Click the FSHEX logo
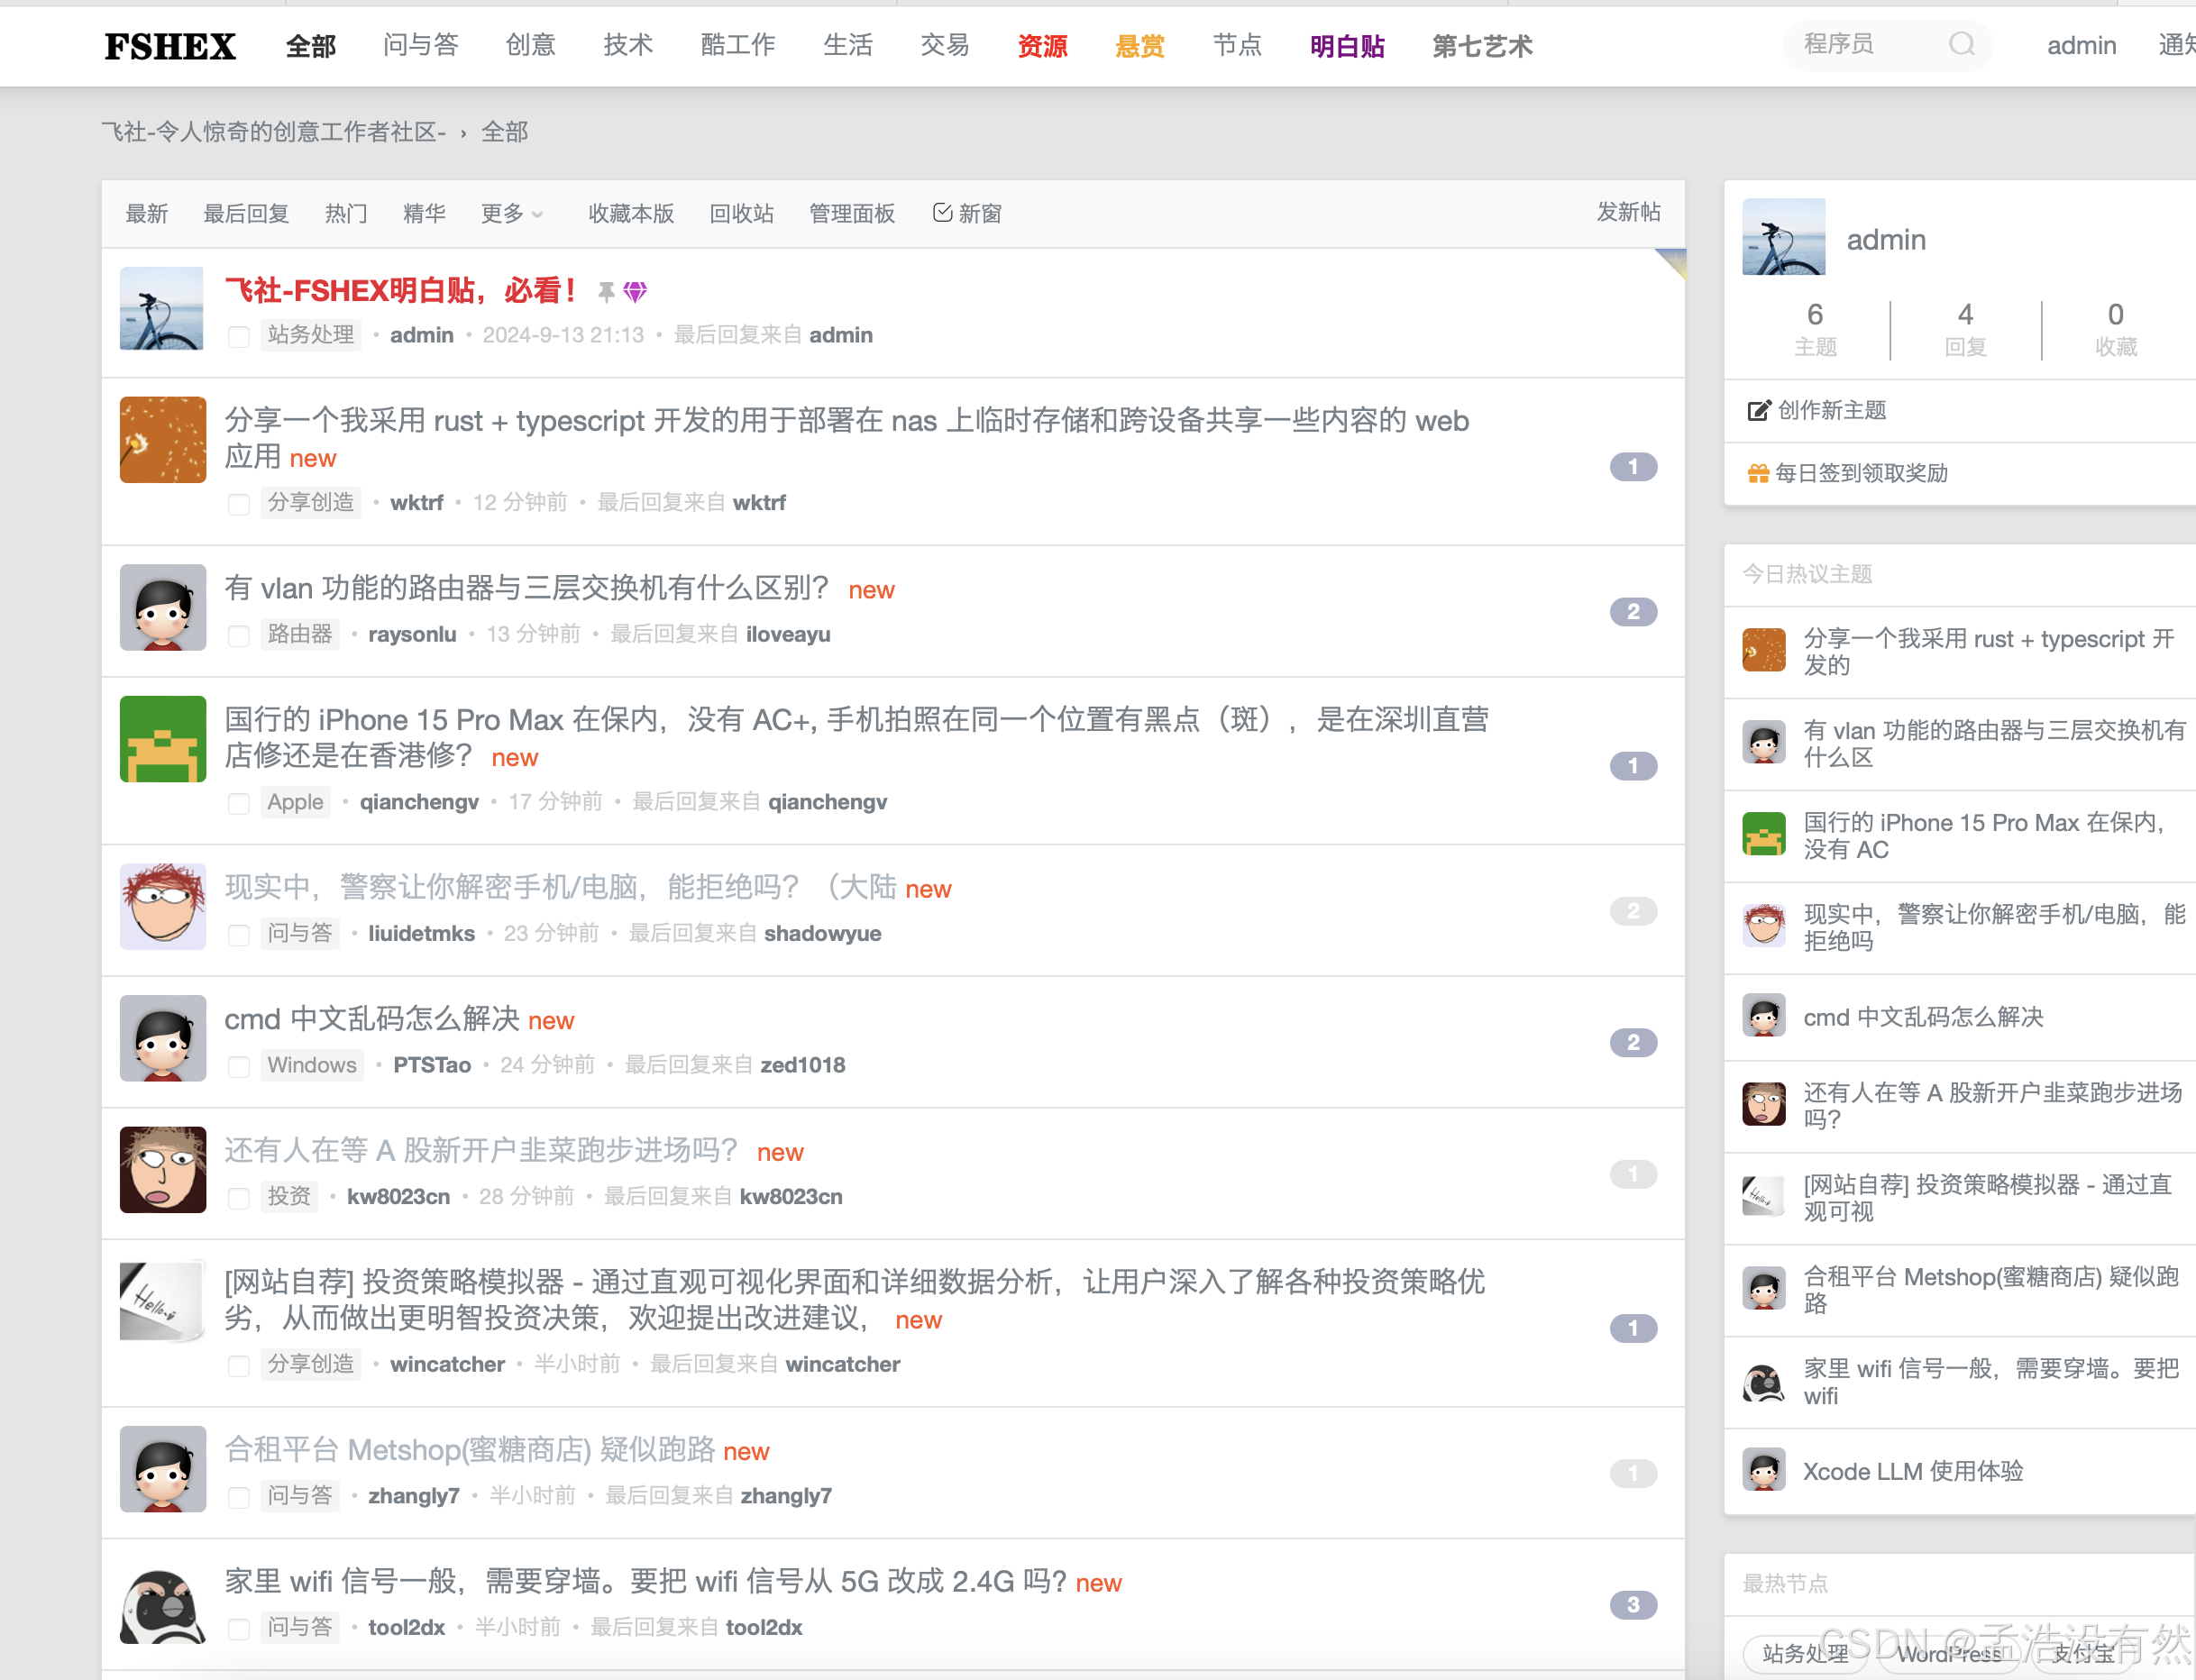Viewport: 2196px width, 1680px height. click(x=170, y=46)
